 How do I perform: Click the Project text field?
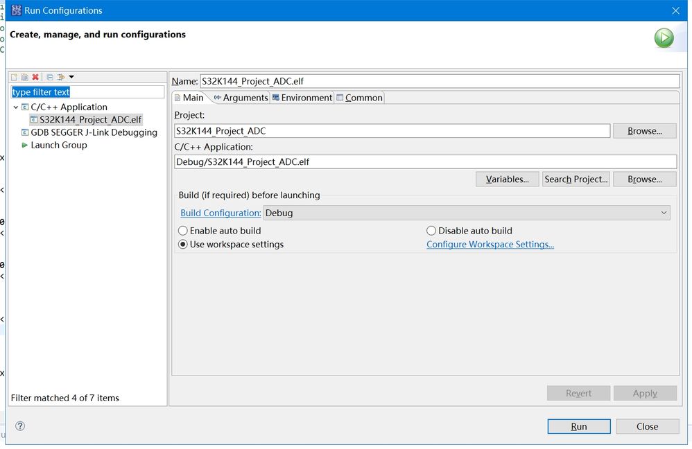pos(392,131)
